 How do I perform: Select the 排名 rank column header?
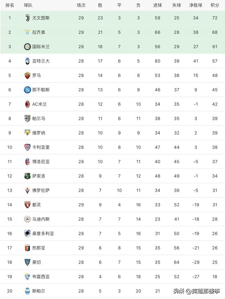pos(10,5)
